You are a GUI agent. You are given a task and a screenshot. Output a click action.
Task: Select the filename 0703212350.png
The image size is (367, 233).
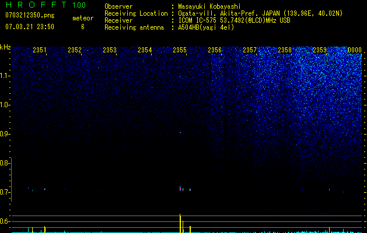tap(30, 16)
